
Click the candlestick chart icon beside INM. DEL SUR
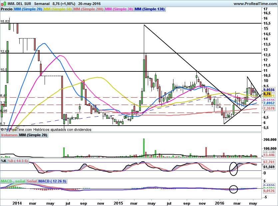(x=3, y=3)
